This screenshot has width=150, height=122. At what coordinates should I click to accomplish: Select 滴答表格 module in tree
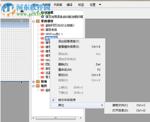point(51,30)
